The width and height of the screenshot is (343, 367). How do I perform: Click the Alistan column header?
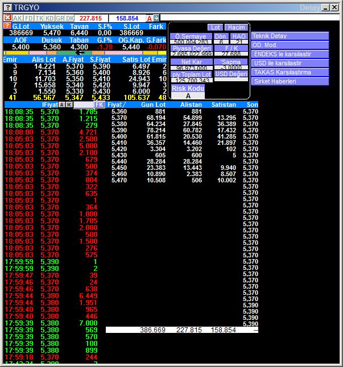tap(191, 105)
